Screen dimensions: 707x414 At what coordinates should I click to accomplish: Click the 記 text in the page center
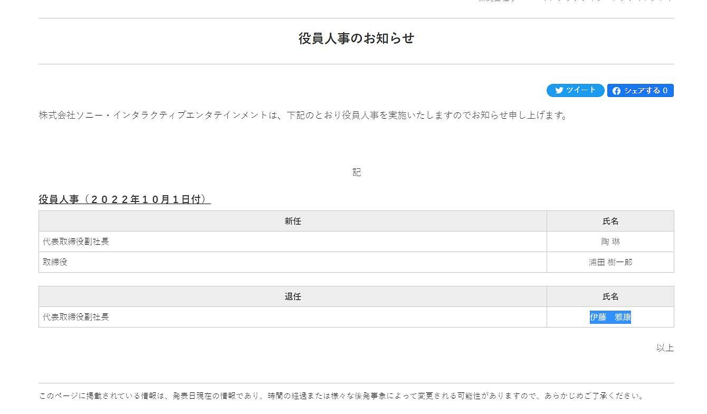[356, 171]
